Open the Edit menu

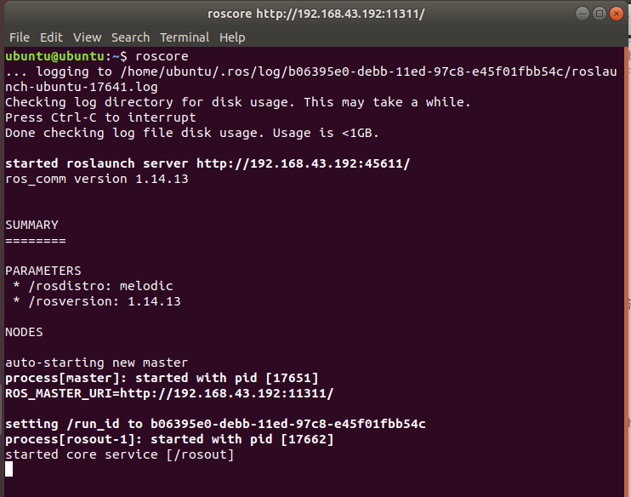point(51,37)
